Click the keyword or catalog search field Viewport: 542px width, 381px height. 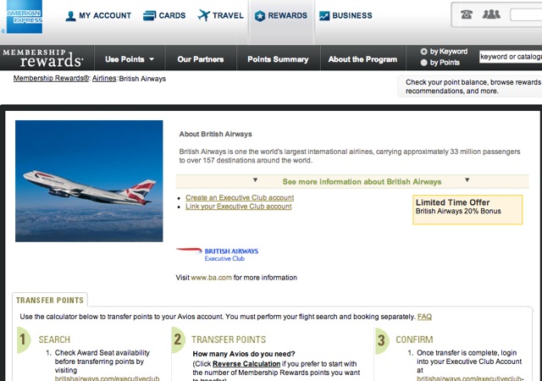click(511, 57)
